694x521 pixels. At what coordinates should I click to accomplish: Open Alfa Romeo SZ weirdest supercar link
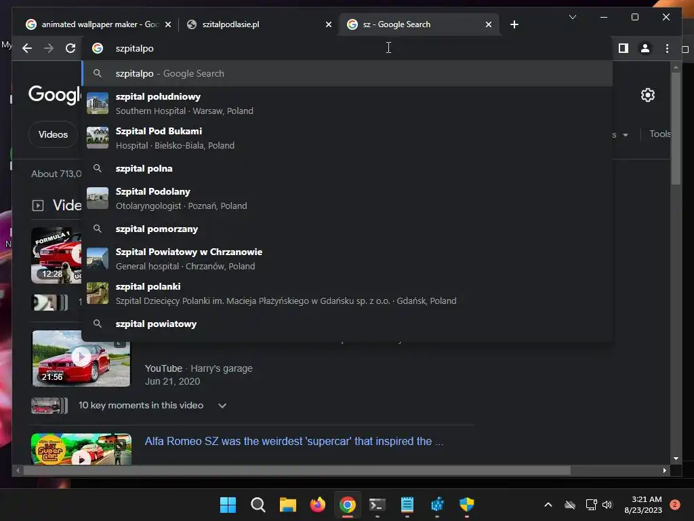tap(293, 441)
